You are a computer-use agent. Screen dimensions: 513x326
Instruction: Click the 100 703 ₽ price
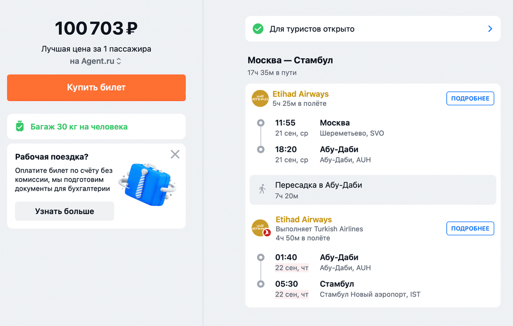(96, 28)
